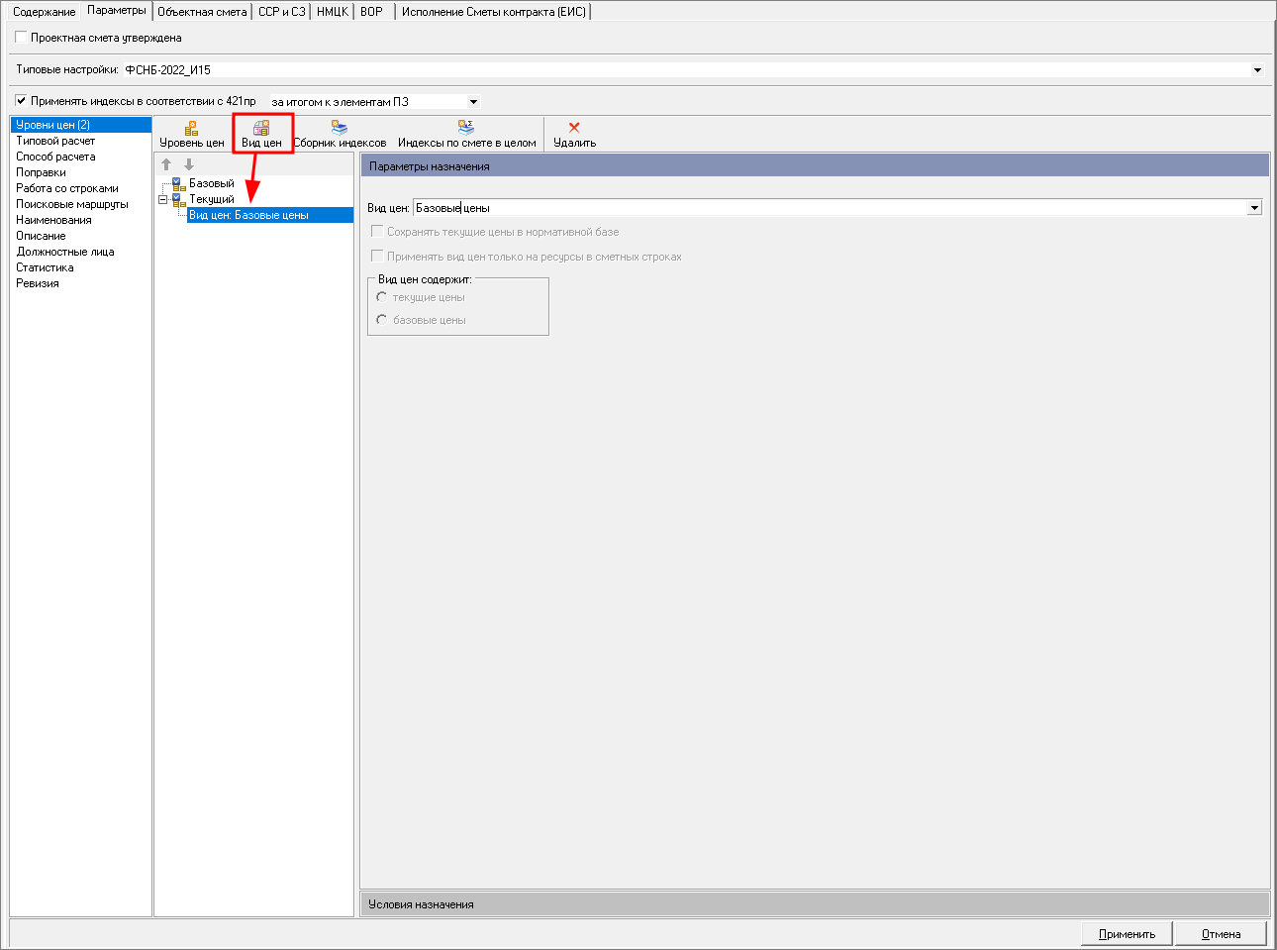Expand the Вид цен combo box

[x=1254, y=208]
